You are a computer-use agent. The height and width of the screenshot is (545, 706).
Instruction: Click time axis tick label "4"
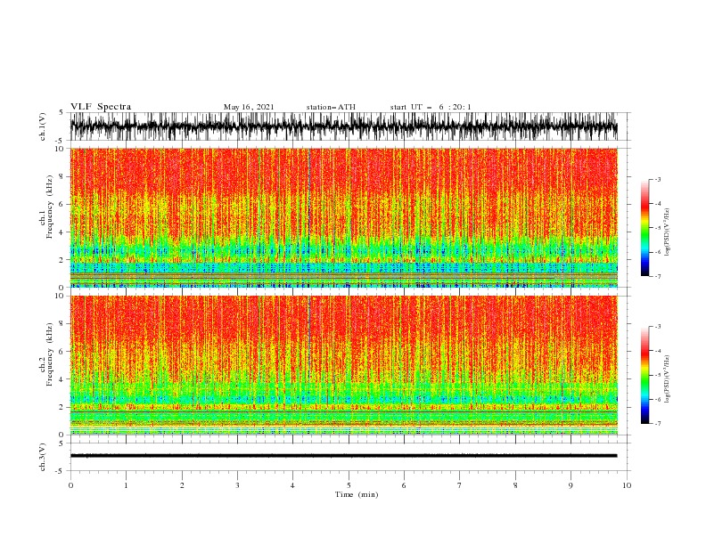click(292, 485)
